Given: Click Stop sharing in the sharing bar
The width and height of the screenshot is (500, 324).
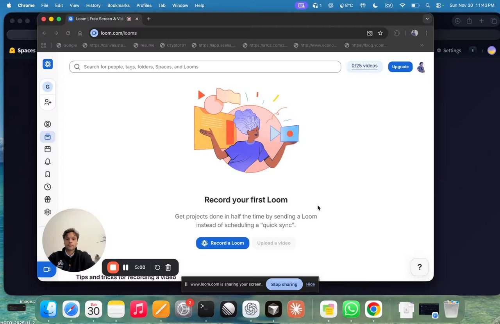Looking at the screenshot, I should pos(284,284).
